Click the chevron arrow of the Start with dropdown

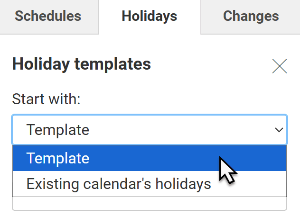coord(279,130)
